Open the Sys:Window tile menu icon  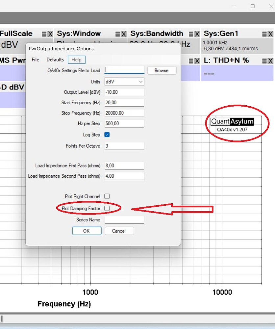coord(118,34)
